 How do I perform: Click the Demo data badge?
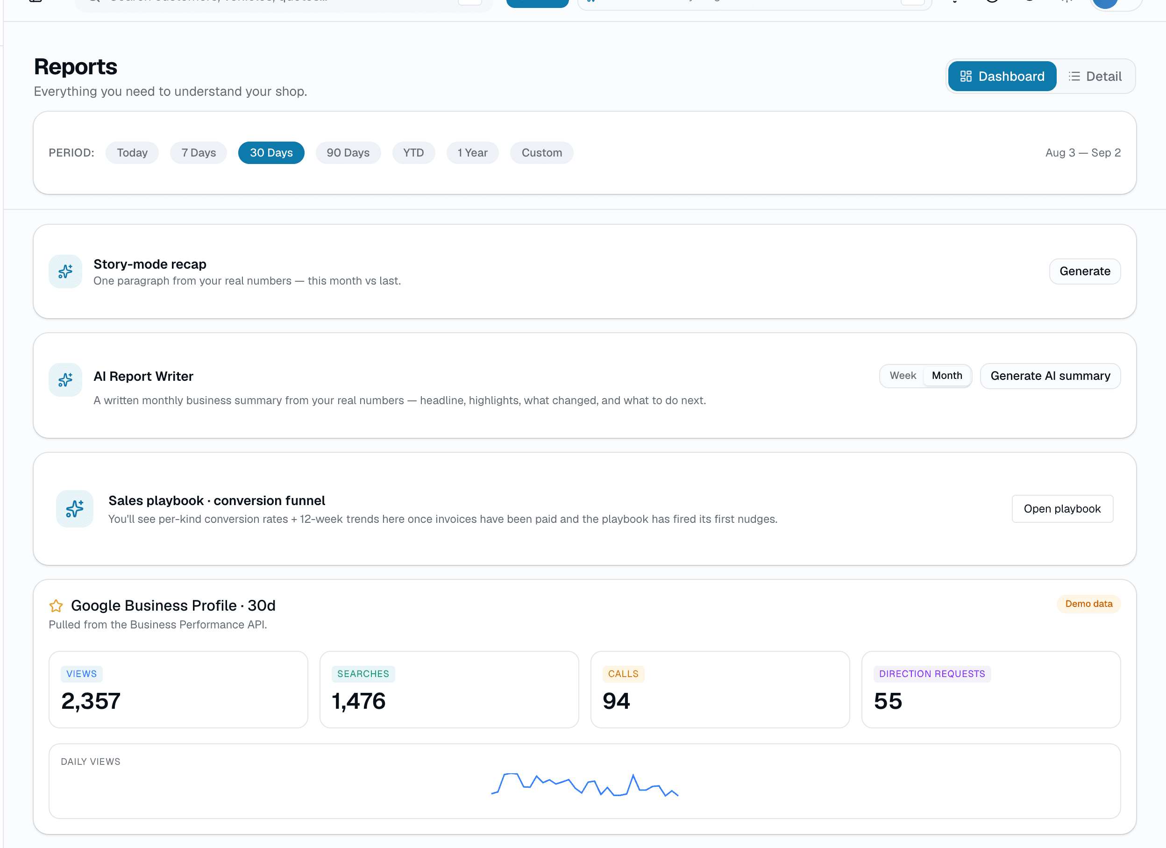pos(1089,604)
